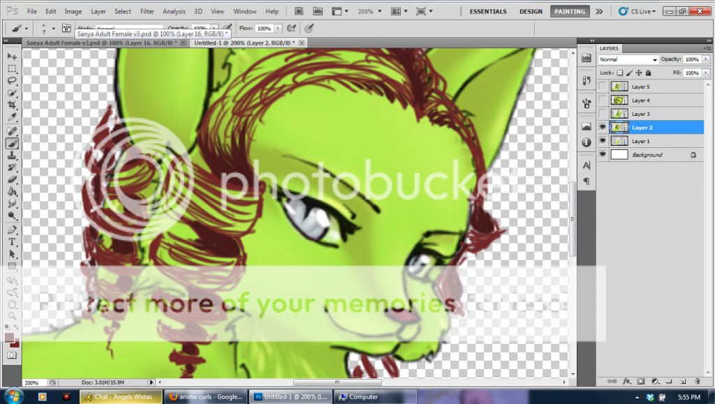Hide Layer 1 using eye icon
This screenshot has width=715, height=404.
(x=603, y=141)
